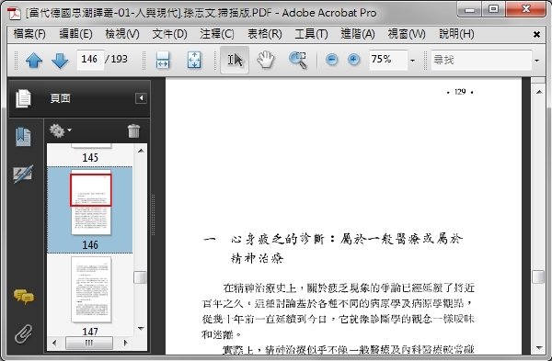Click thumbnails panel vertical scroll thumb
The width and height of the screenshot is (552, 361).
pos(140,277)
